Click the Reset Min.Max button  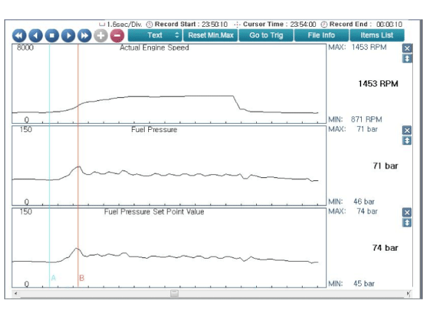210,35
